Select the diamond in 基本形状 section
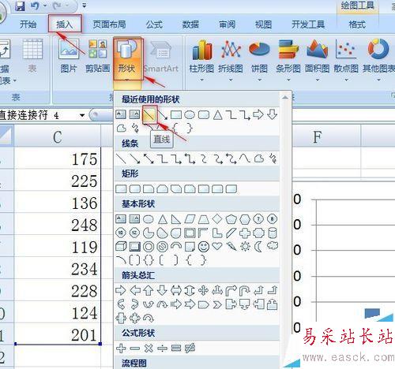Screen dimensions: 395x369 (x=217, y=218)
